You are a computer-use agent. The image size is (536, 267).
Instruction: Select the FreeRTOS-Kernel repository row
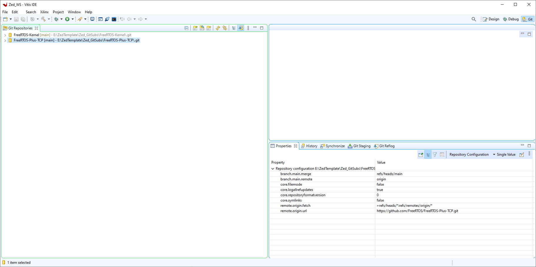pos(72,35)
